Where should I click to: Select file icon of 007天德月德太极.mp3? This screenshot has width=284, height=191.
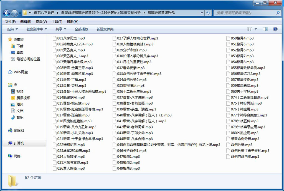point(54,62)
